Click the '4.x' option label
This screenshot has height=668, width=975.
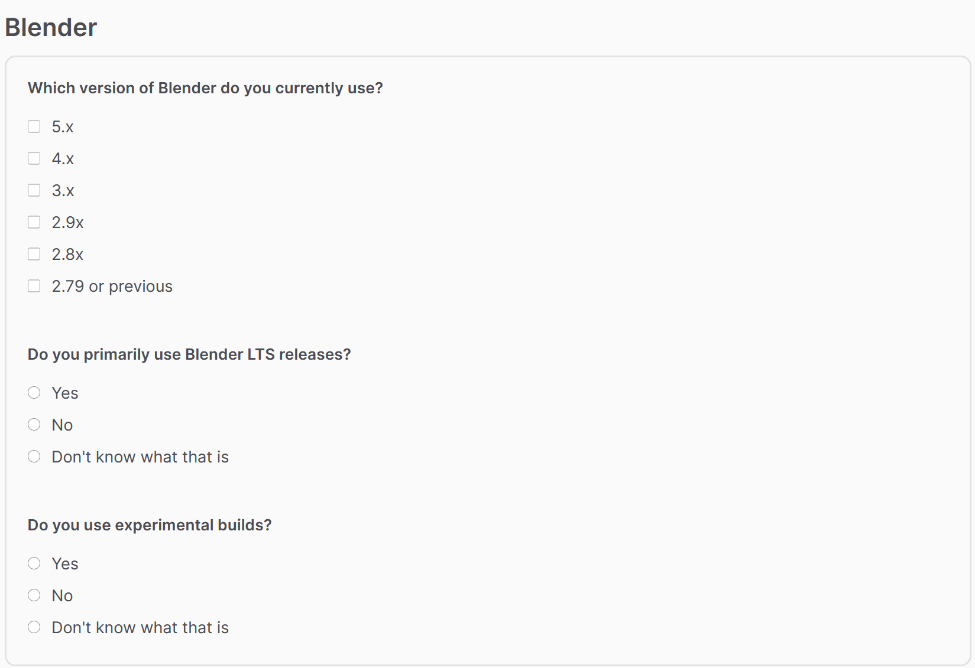point(62,158)
